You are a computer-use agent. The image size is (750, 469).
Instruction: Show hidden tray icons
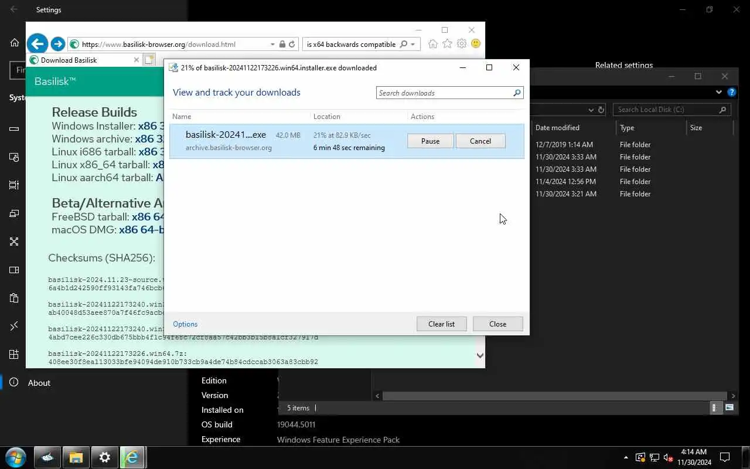(x=626, y=457)
